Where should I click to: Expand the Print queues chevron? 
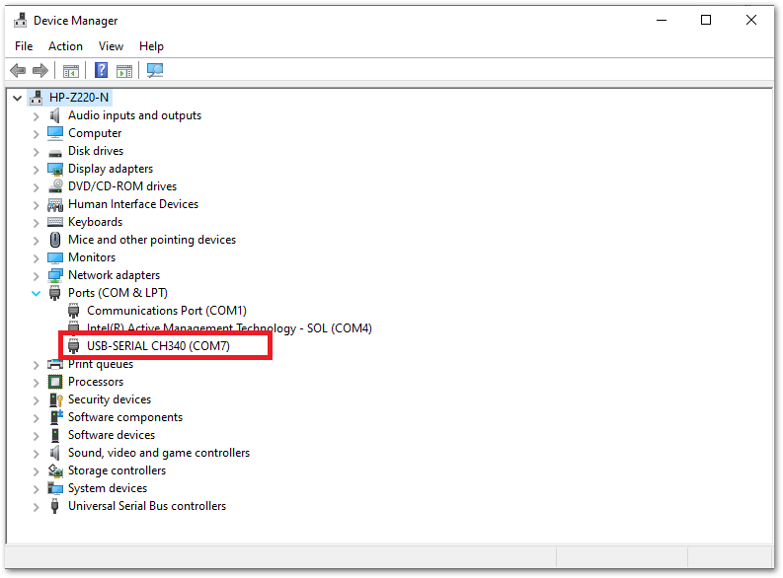coord(36,365)
